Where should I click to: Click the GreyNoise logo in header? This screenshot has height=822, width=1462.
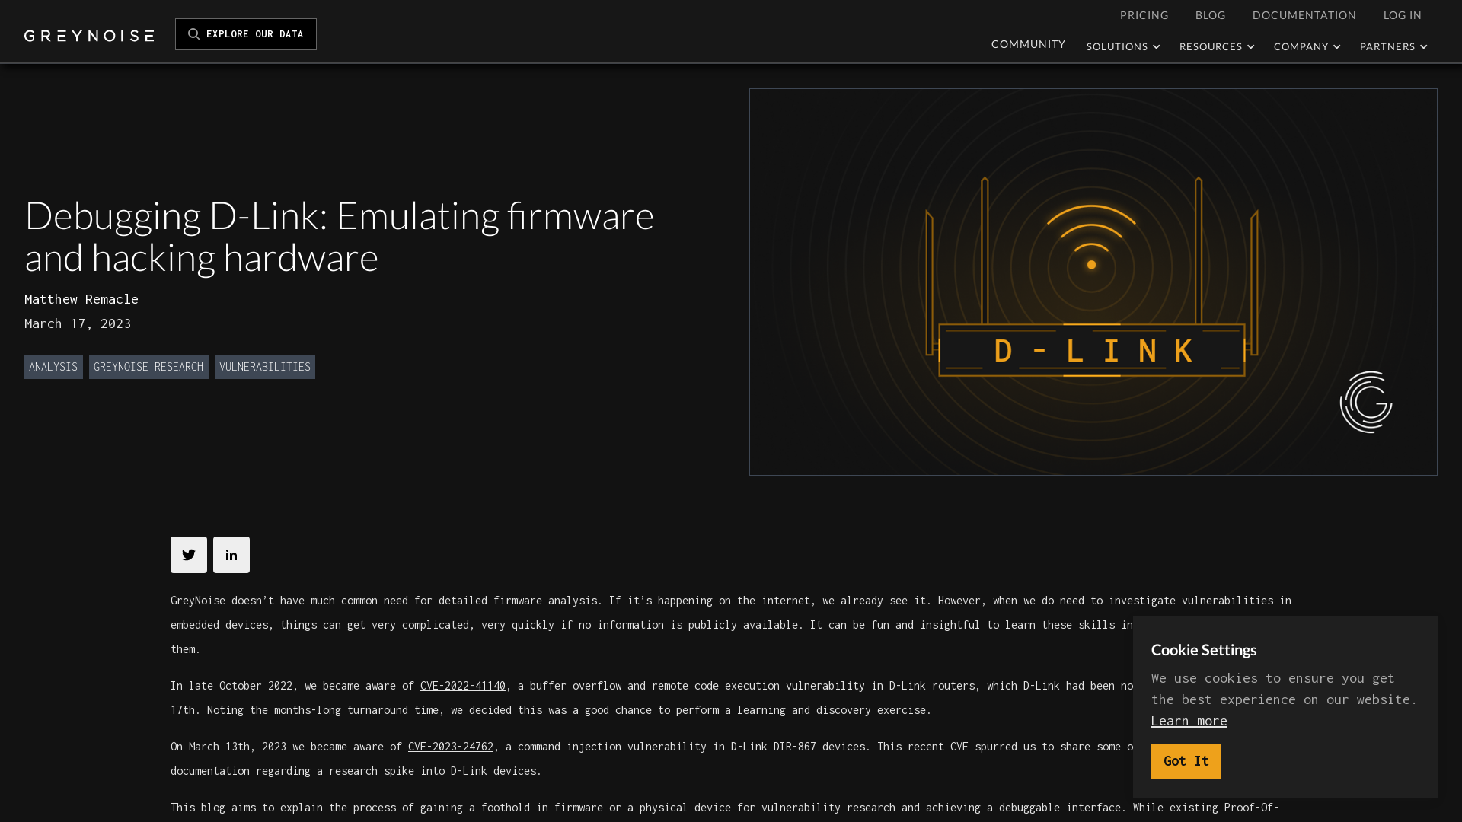(89, 36)
